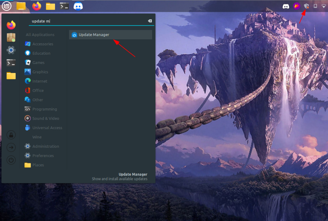Launch Terminal from menu favorites sidebar
The image size is (328, 221).
11,63
